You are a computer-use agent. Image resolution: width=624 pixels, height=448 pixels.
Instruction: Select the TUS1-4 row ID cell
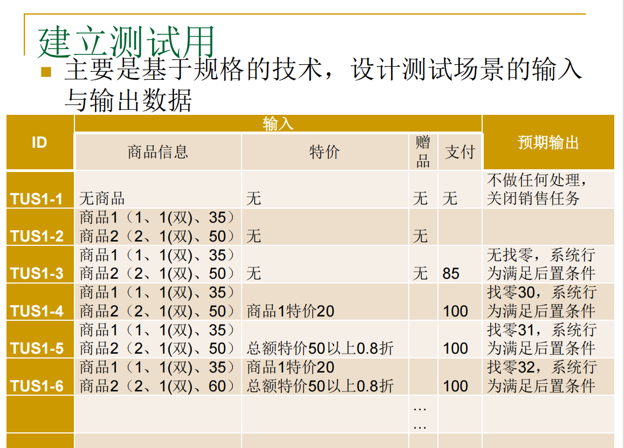37,311
